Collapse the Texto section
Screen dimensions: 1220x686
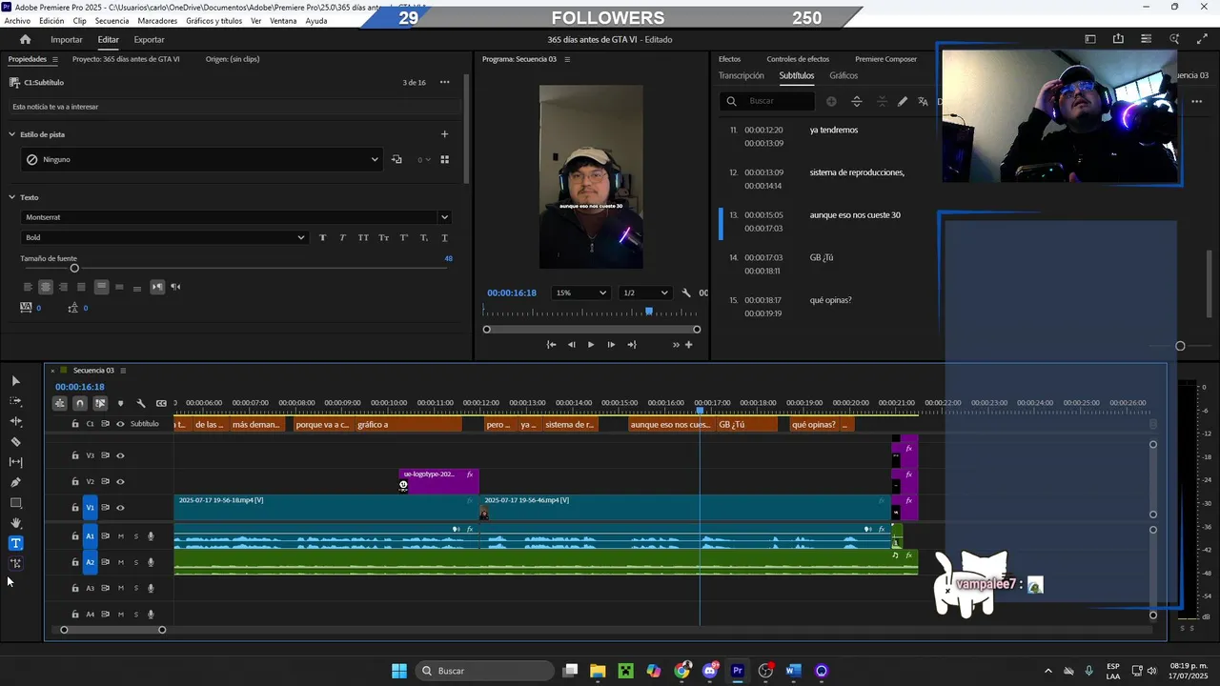pos(12,197)
